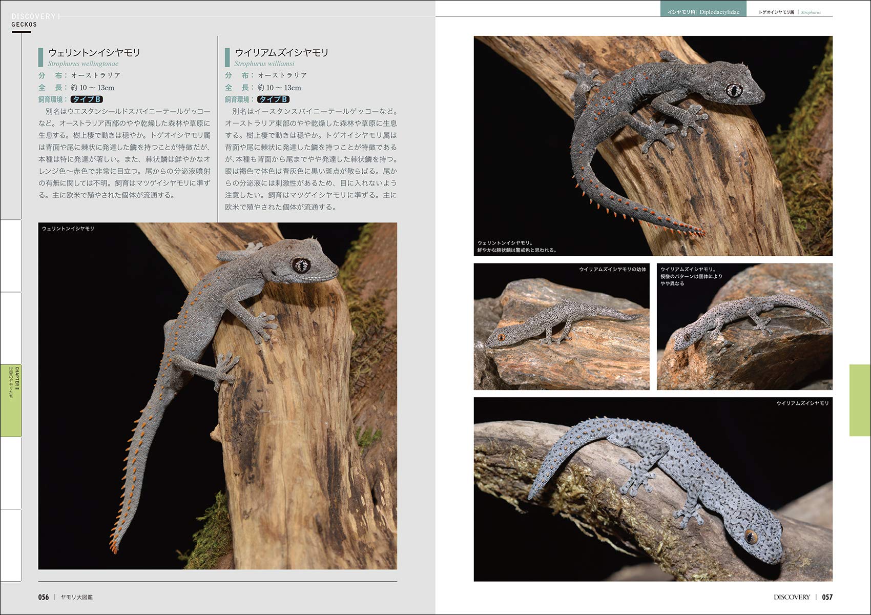Select the トゲオイシヤモリ属 Strophurus header label
The height and width of the screenshot is (615, 871).
790,12
